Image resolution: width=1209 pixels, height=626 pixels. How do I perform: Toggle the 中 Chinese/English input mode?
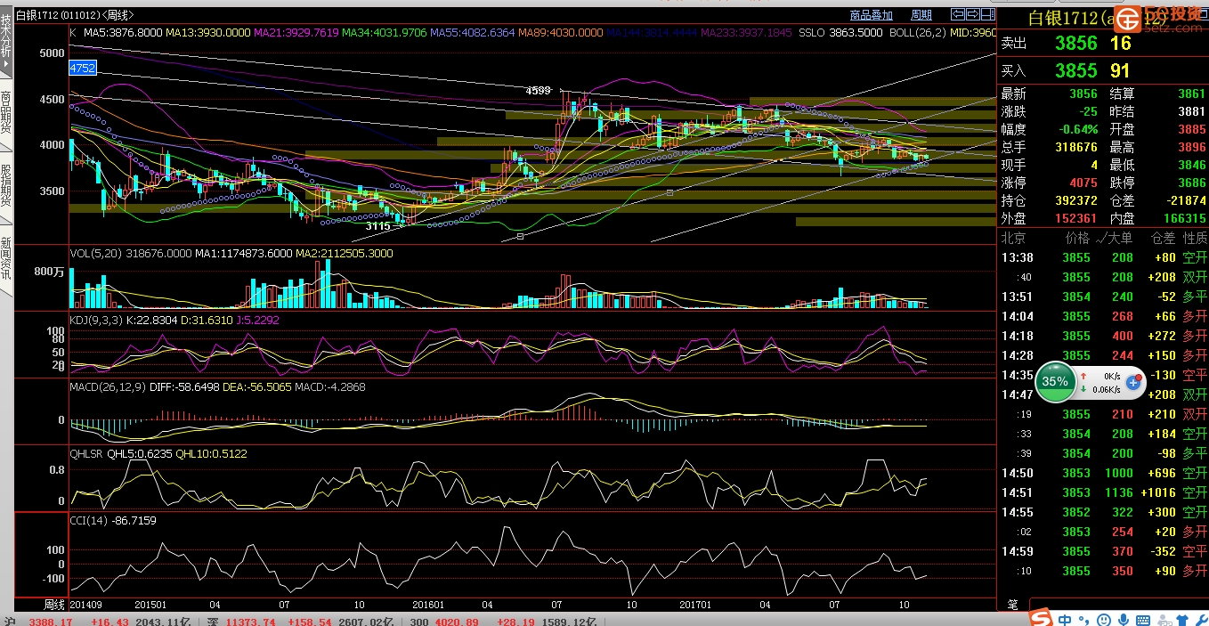[1066, 619]
